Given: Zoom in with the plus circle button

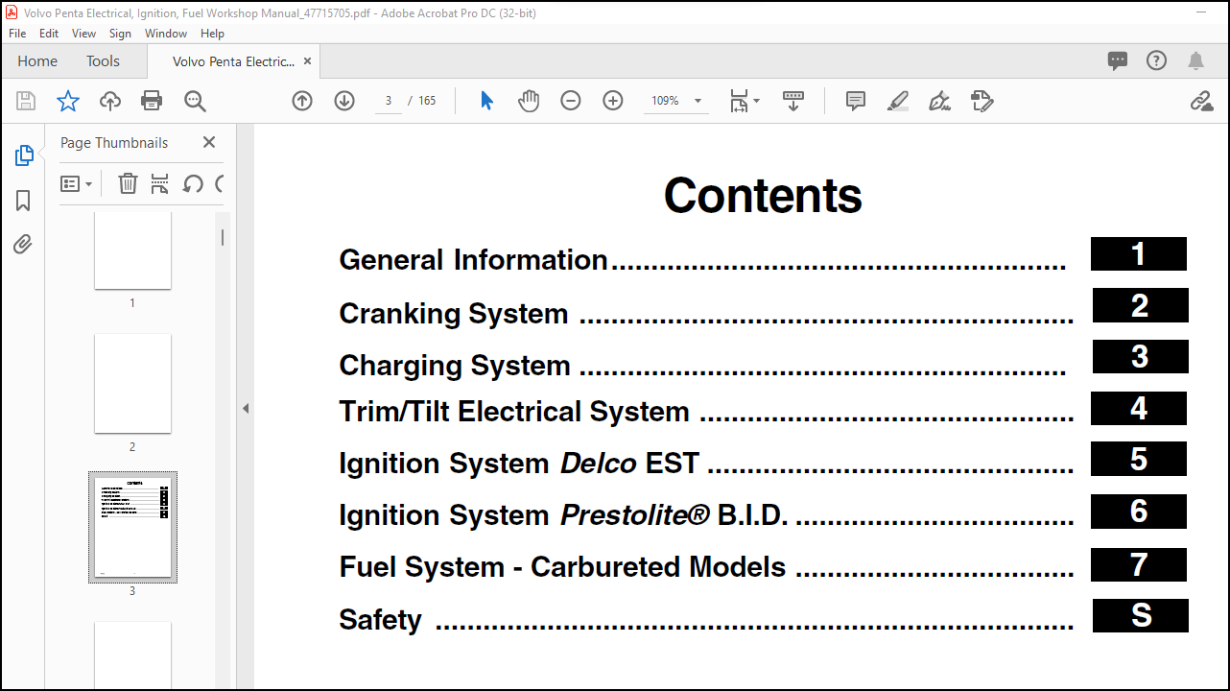Looking at the screenshot, I should (x=613, y=101).
